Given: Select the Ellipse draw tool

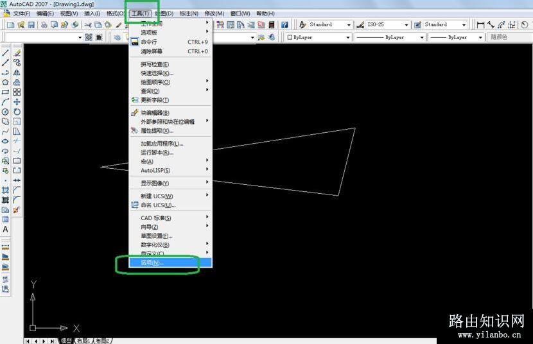Looking at the screenshot, I should point(5,141).
